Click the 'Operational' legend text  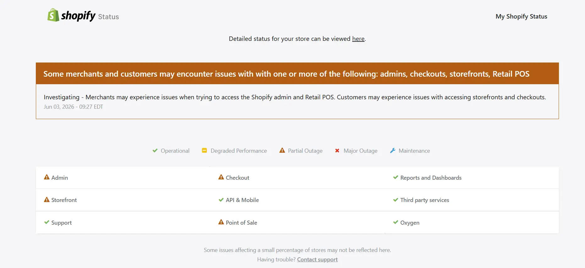point(175,151)
